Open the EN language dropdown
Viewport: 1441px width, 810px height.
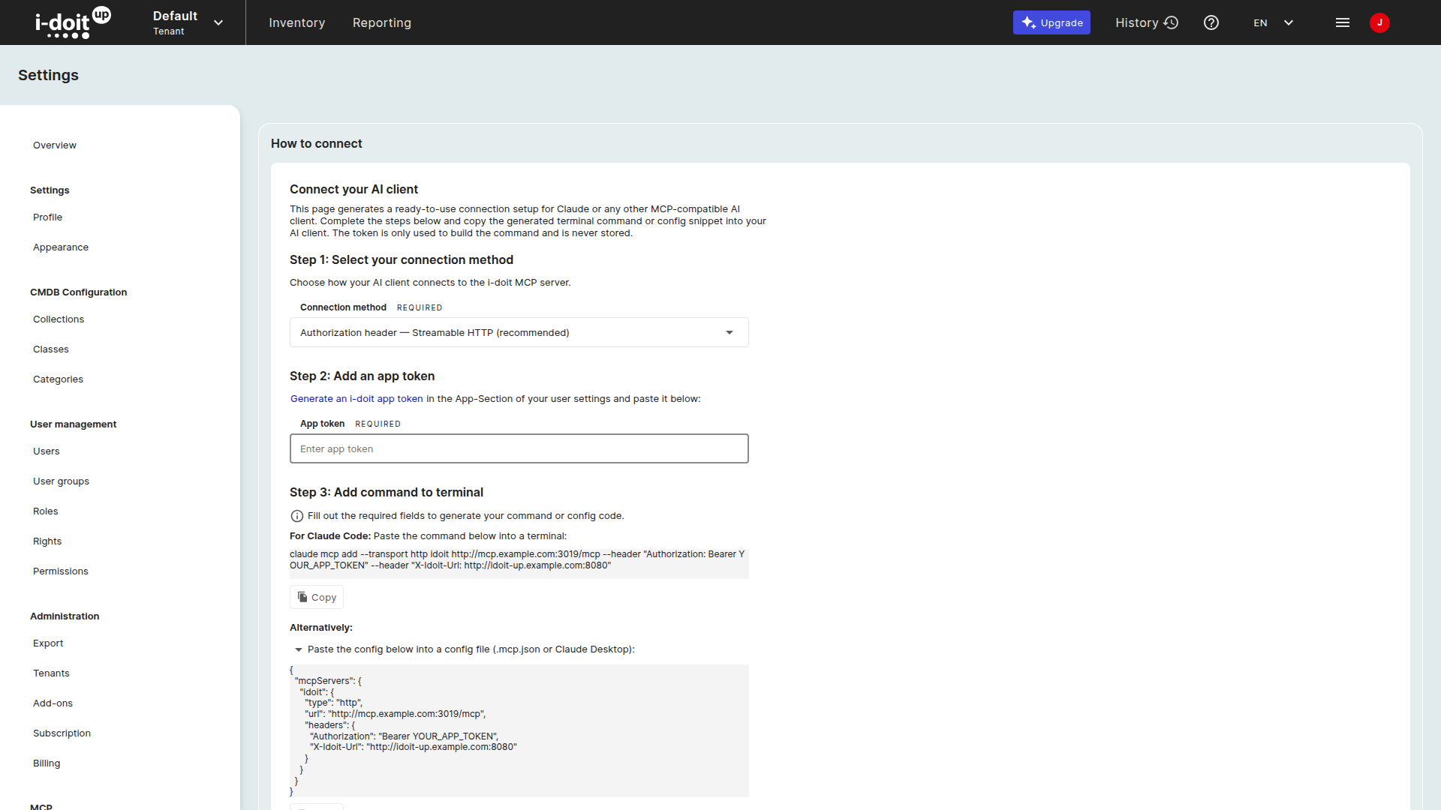1274,22
